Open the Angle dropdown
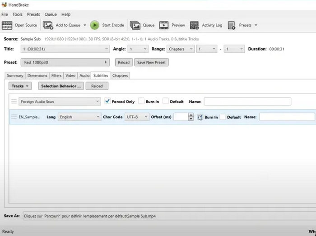Screen dimensions: 316x236 [138, 49]
